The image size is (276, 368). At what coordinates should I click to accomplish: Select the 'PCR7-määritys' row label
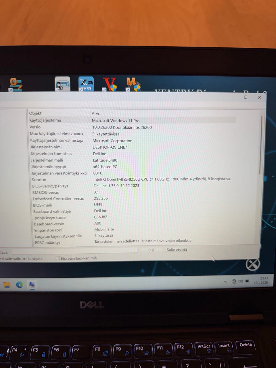click(47, 243)
